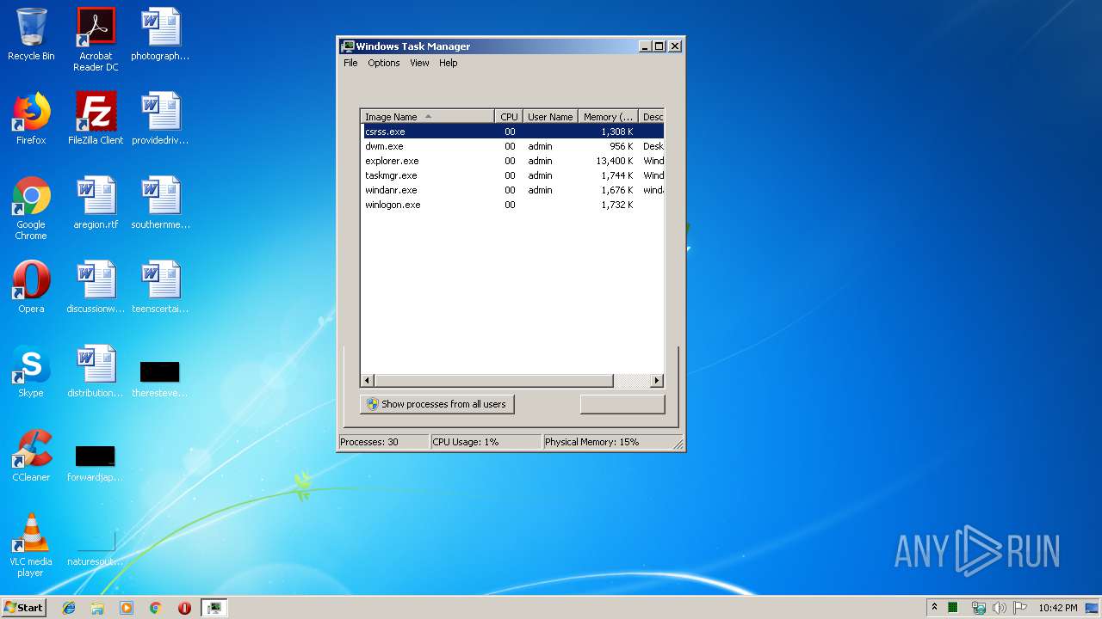The width and height of the screenshot is (1102, 619).
Task: Open the Opera desktop shortcut
Action: point(31,287)
